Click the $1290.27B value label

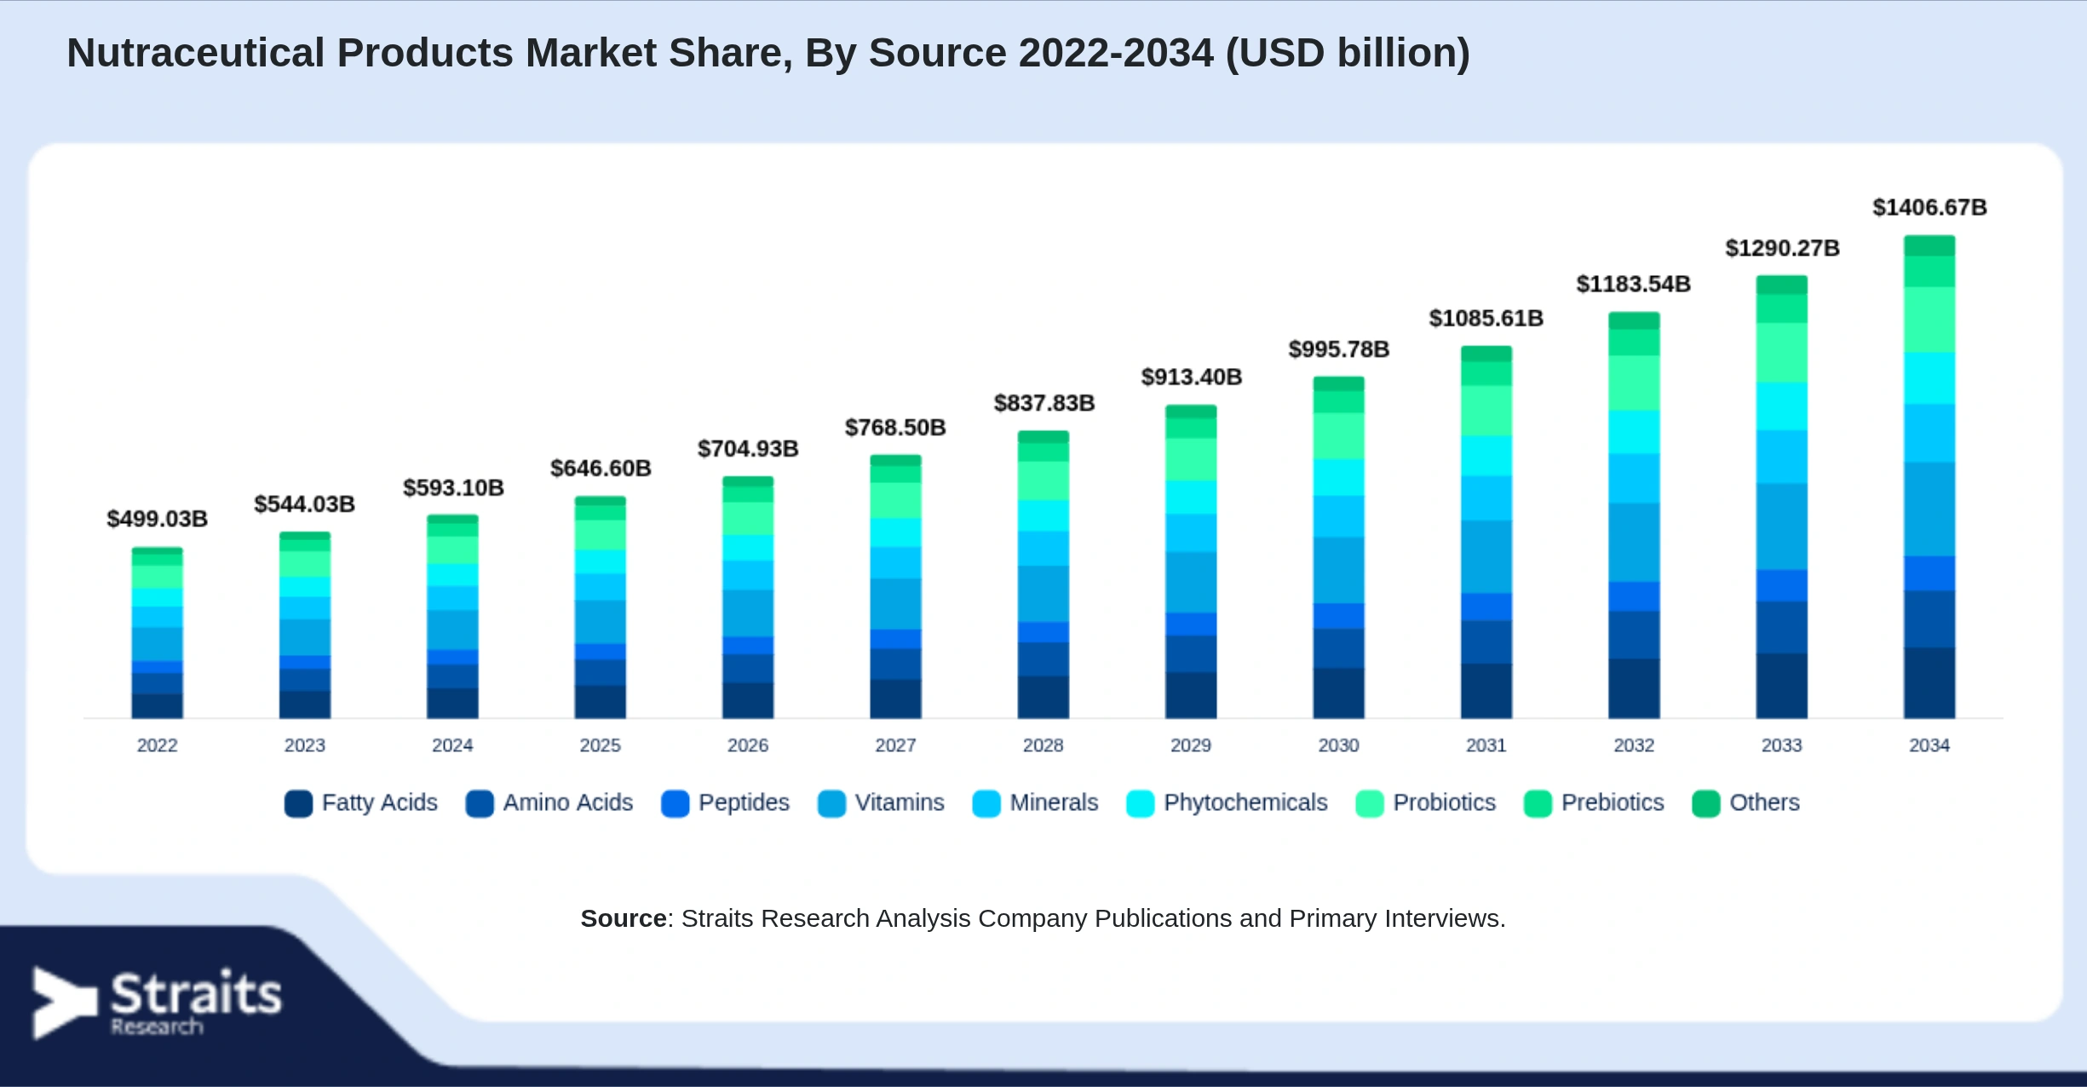(x=1783, y=249)
